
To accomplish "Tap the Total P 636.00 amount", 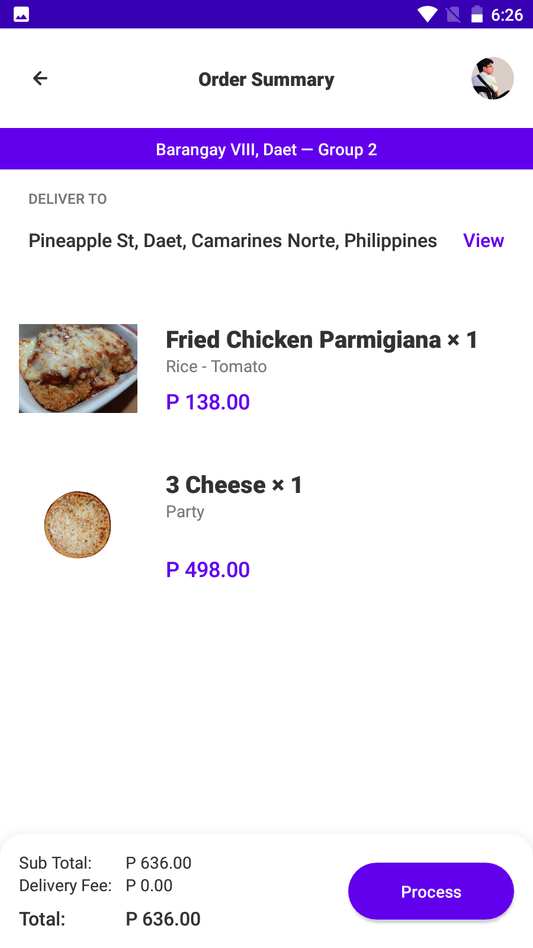I will pyautogui.click(x=163, y=919).
